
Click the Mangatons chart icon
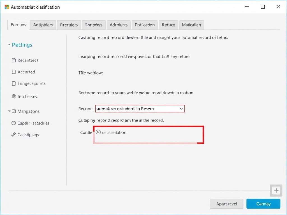[x=14, y=111]
